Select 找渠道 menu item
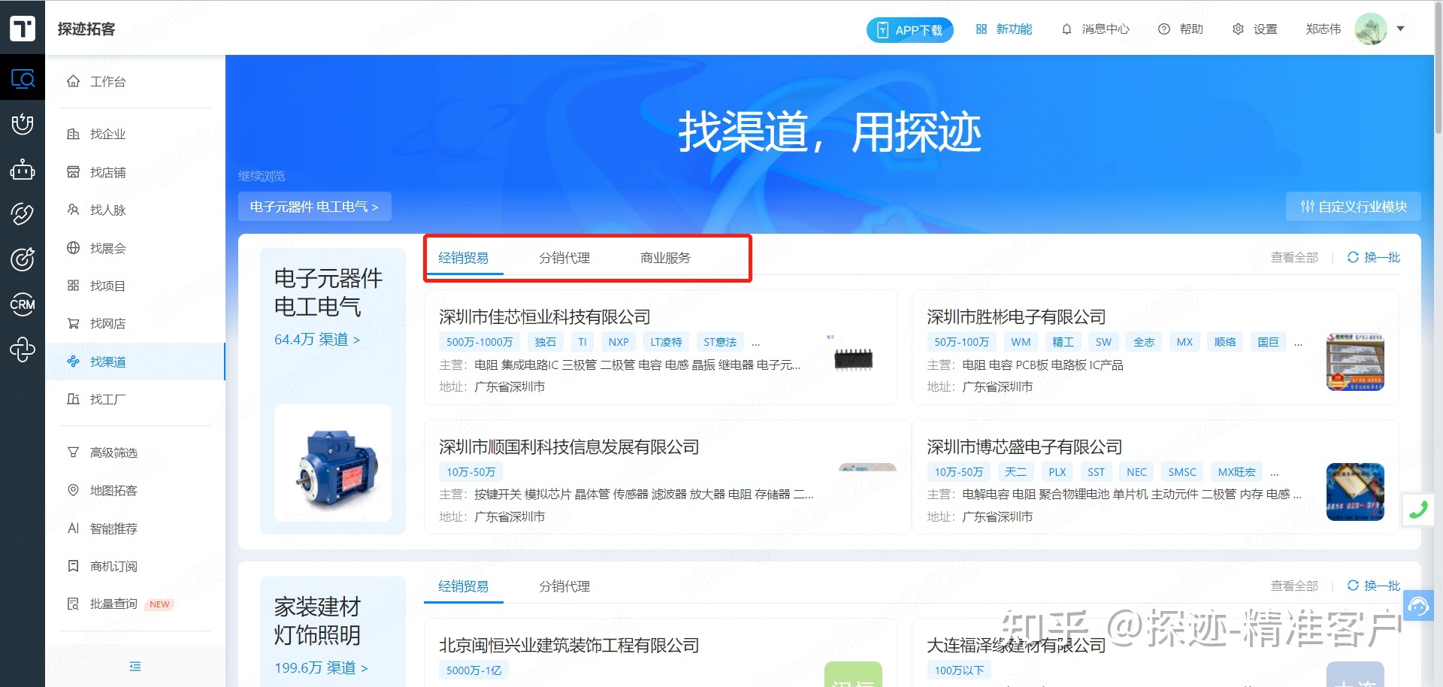The image size is (1443, 687). click(135, 362)
